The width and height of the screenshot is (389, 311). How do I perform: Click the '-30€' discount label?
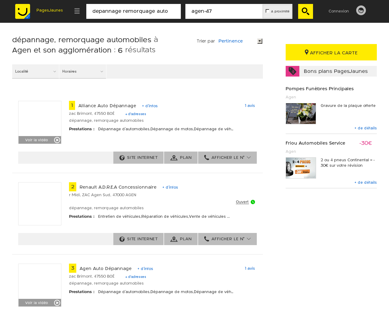[x=365, y=143]
